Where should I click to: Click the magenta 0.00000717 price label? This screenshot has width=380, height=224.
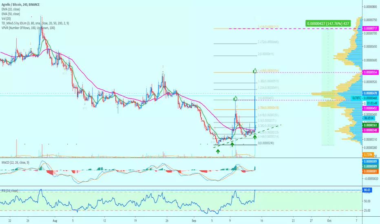(x=370, y=29)
